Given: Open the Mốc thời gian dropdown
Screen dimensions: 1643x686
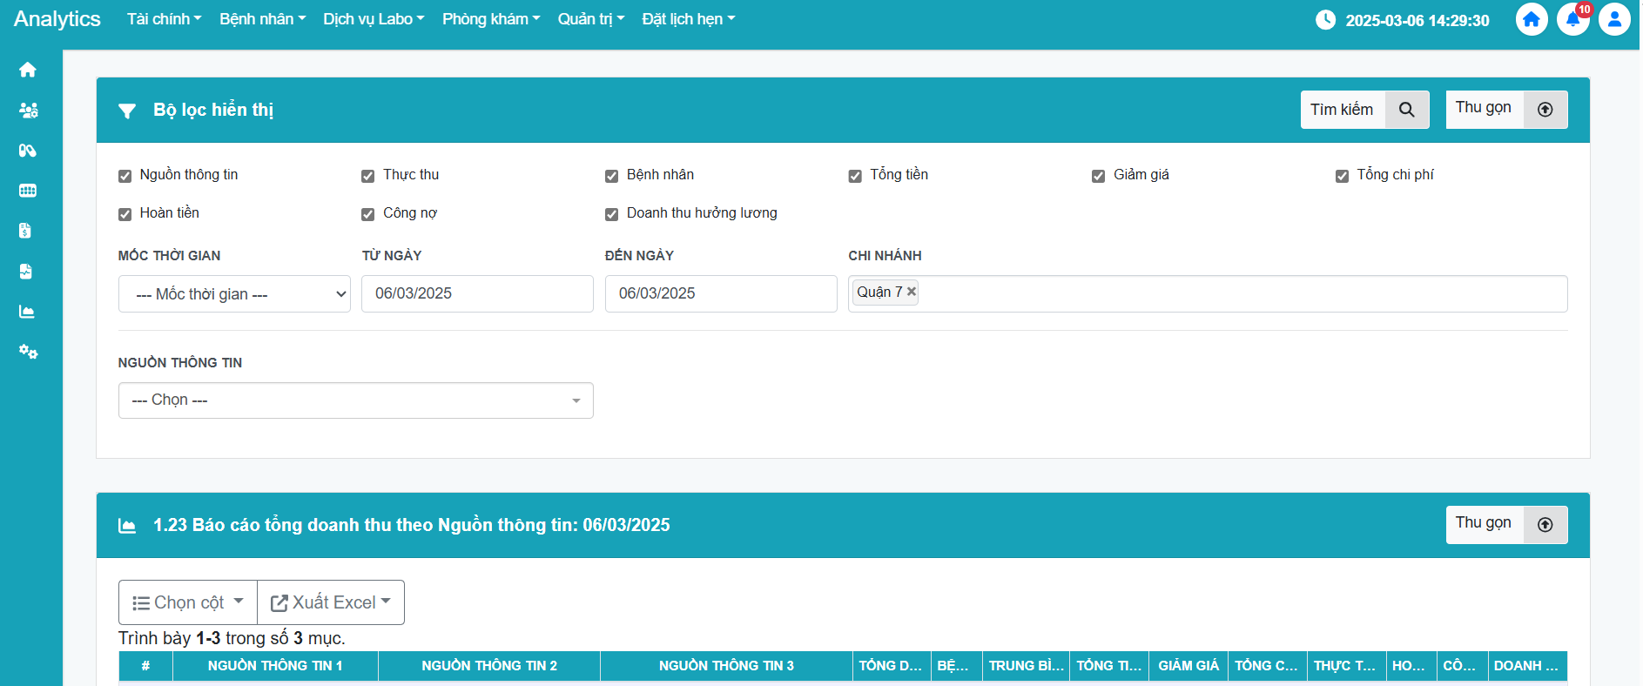Looking at the screenshot, I should click(234, 294).
